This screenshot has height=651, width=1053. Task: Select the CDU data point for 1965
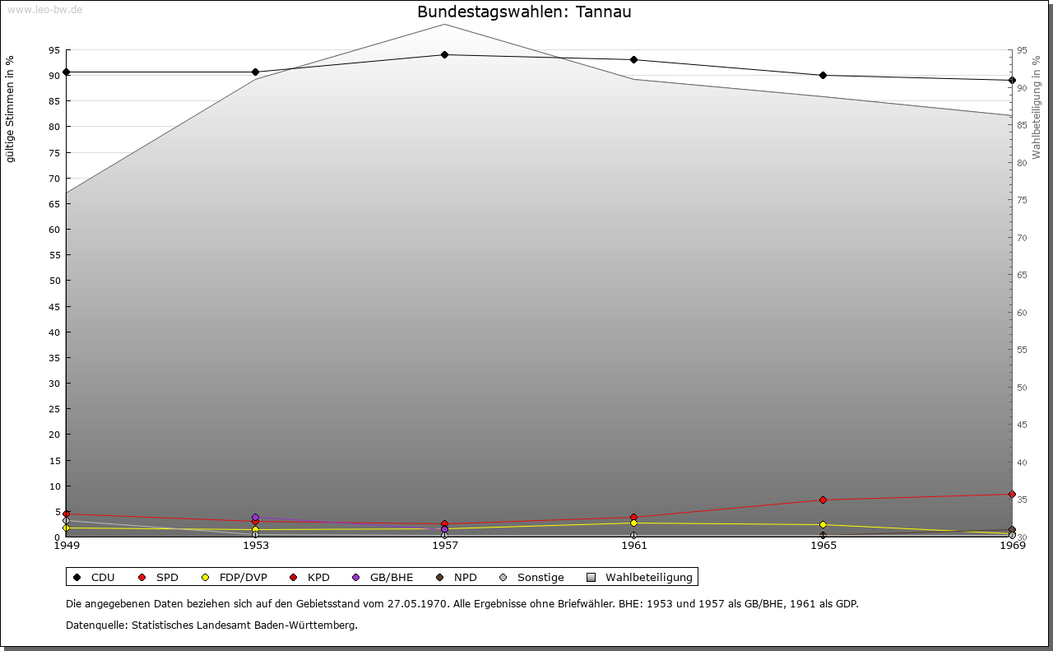(x=823, y=76)
